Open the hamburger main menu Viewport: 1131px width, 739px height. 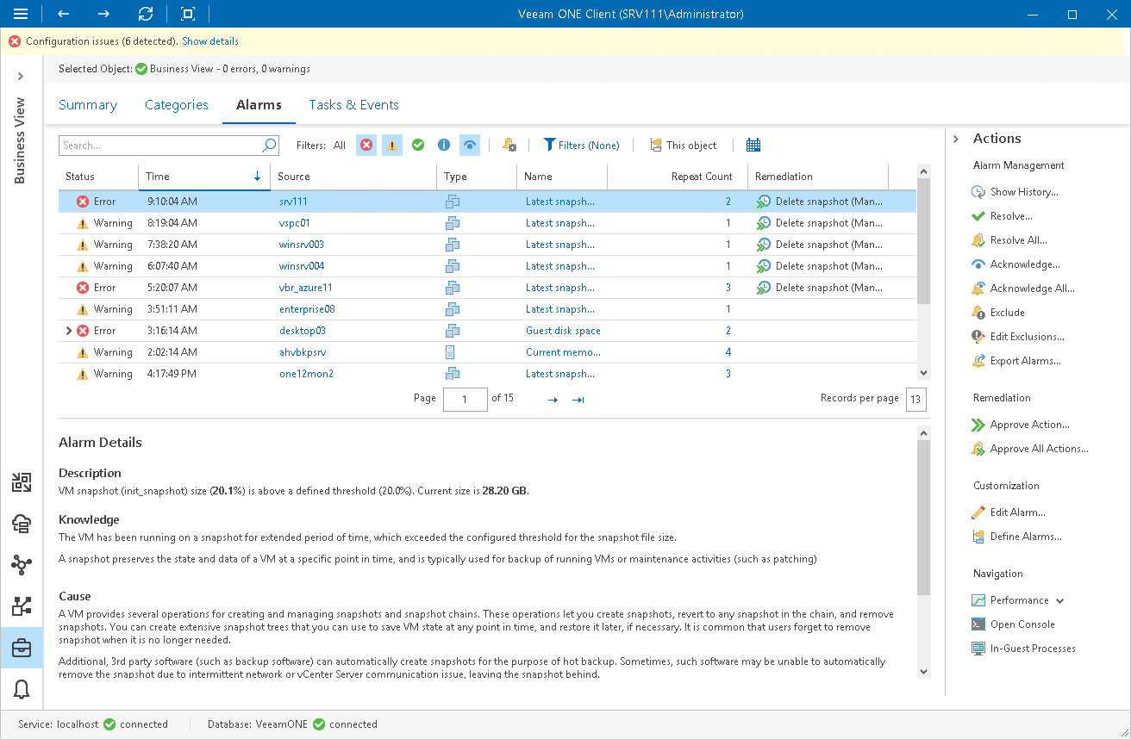pos(21,14)
